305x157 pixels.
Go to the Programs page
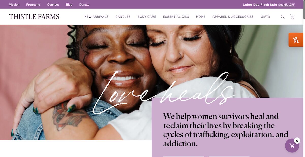33,5
